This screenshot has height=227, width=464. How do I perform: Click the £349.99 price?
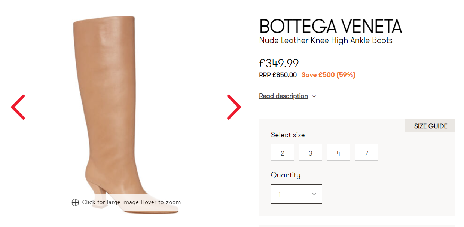(x=279, y=64)
